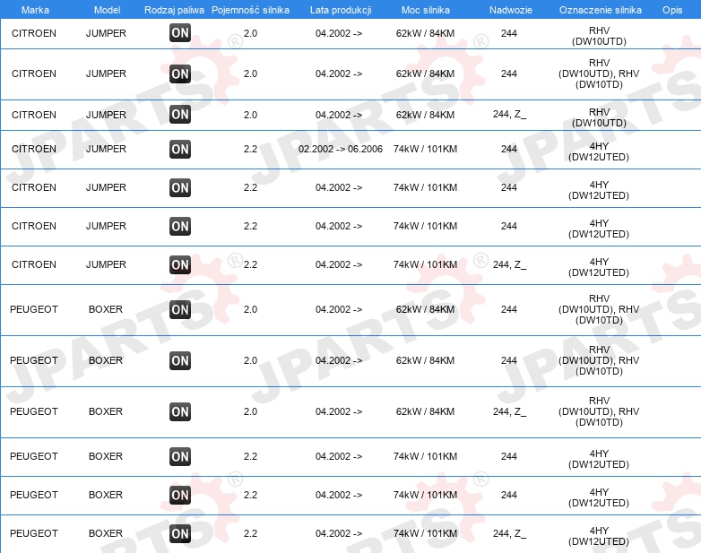Click Citroen's RHV (DW10UTD), RHV (DW10TD) engine cell

tap(599, 73)
